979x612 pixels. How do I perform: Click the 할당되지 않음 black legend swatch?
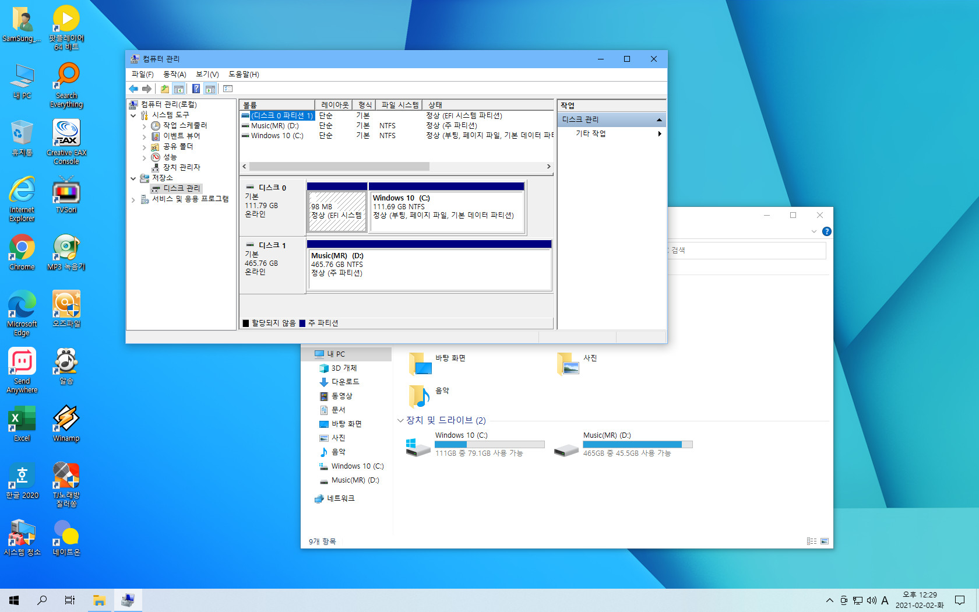(x=246, y=323)
